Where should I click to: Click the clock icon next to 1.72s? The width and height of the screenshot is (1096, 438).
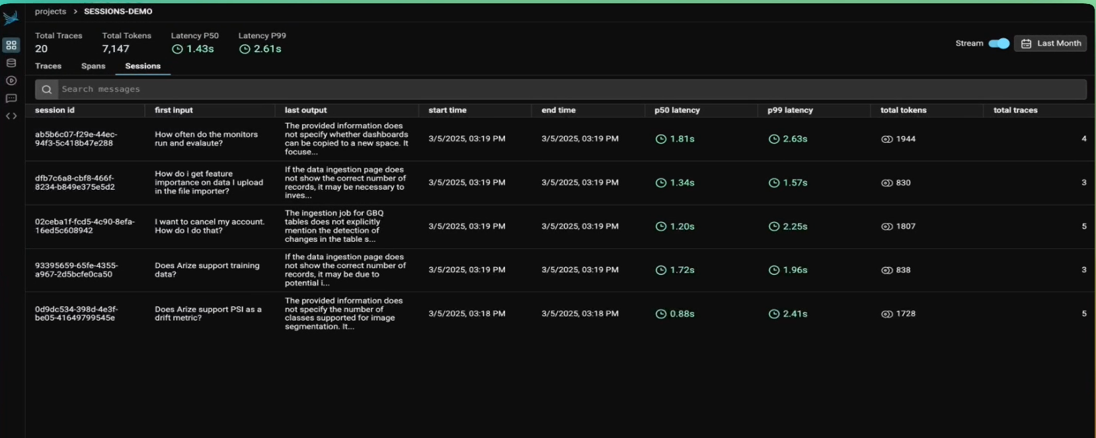coord(660,270)
